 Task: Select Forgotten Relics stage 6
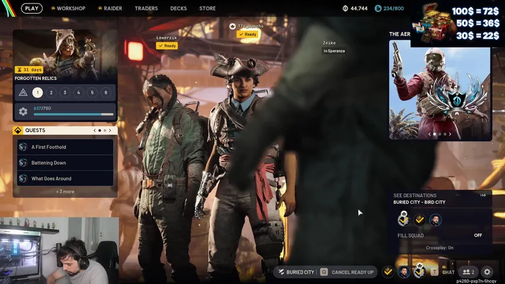[106, 93]
